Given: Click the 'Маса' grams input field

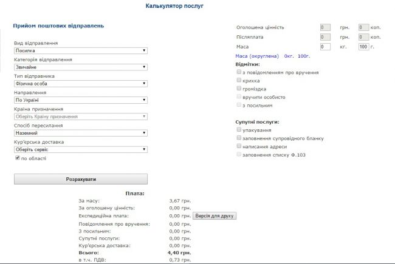Looking at the screenshot, I should 363,47.
